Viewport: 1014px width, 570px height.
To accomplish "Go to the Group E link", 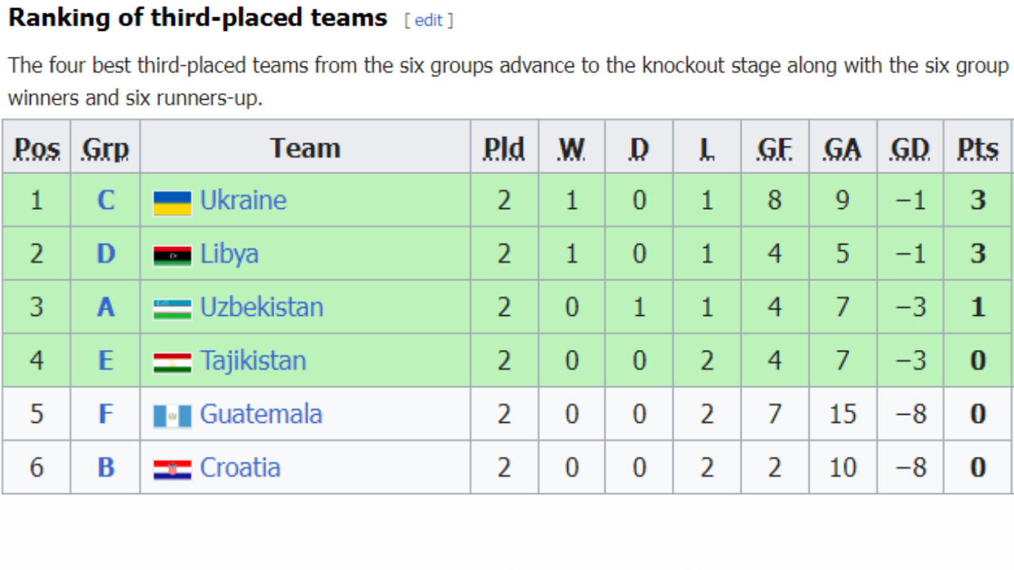I will pyautogui.click(x=105, y=361).
